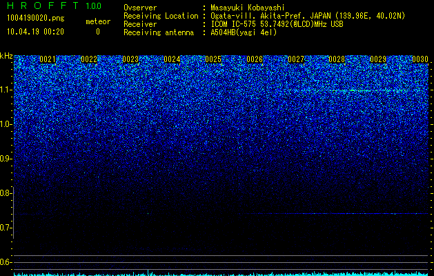
Task: Click the meteor count label
Action: [x=98, y=21]
